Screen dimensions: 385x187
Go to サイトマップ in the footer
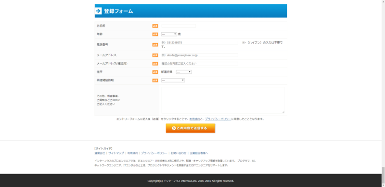[116, 153]
